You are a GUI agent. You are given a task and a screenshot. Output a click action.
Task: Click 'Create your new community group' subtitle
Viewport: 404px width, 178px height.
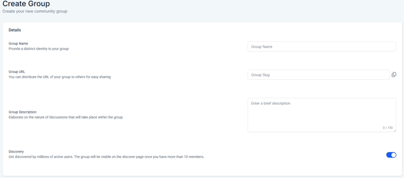point(35,11)
